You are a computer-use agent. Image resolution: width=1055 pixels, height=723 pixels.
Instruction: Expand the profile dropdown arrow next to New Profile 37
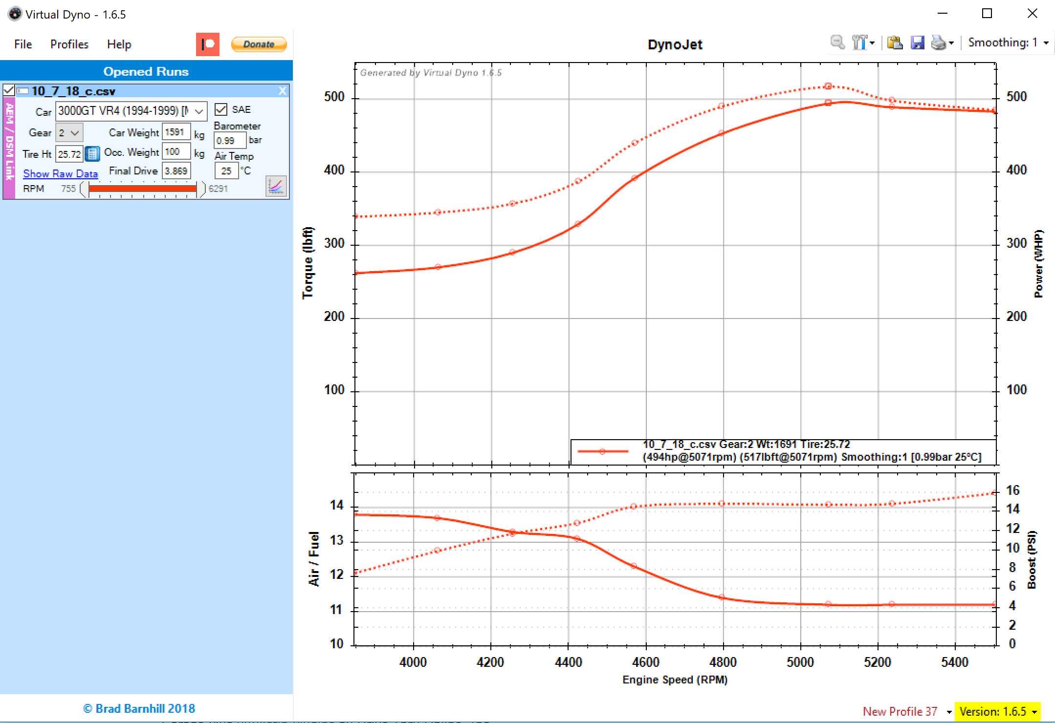pyautogui.click(x=949, y=712)
